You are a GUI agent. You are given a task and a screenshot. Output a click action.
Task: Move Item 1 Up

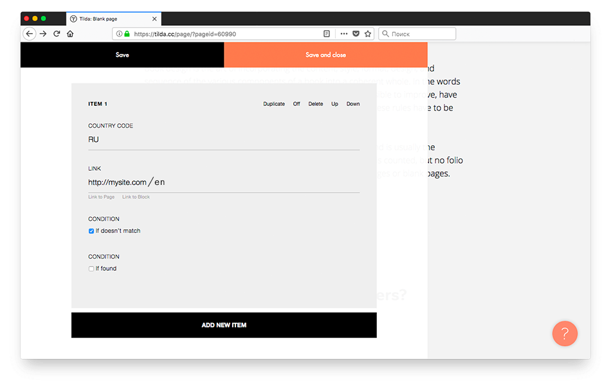334,104
